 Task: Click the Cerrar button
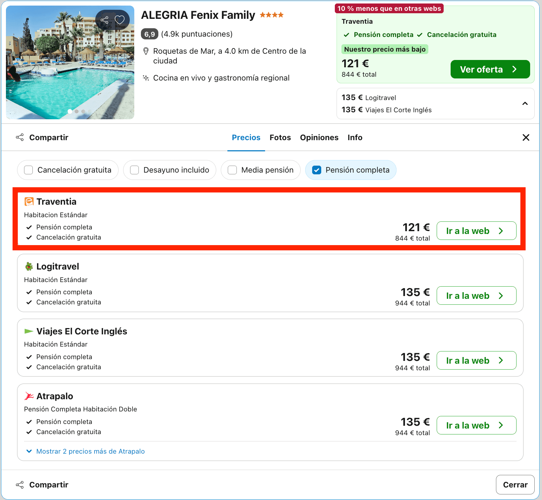(515, 485)
